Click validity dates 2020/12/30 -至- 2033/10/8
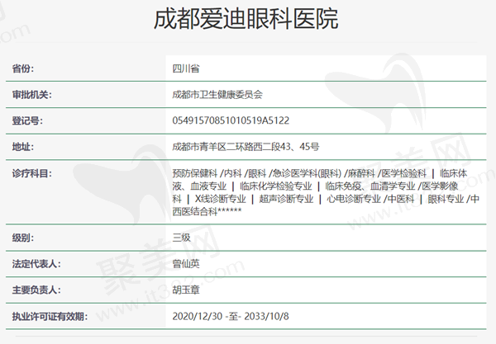The height and width of the screenshot is (344, 496). coord(231,316)
